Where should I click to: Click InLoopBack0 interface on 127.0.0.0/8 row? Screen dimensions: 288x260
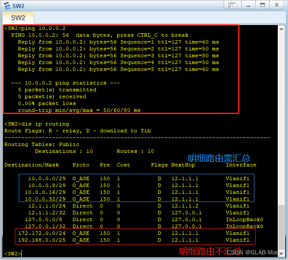(245, 219)
